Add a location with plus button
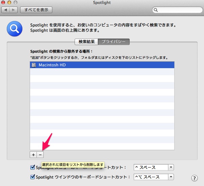 click(33, 155)
